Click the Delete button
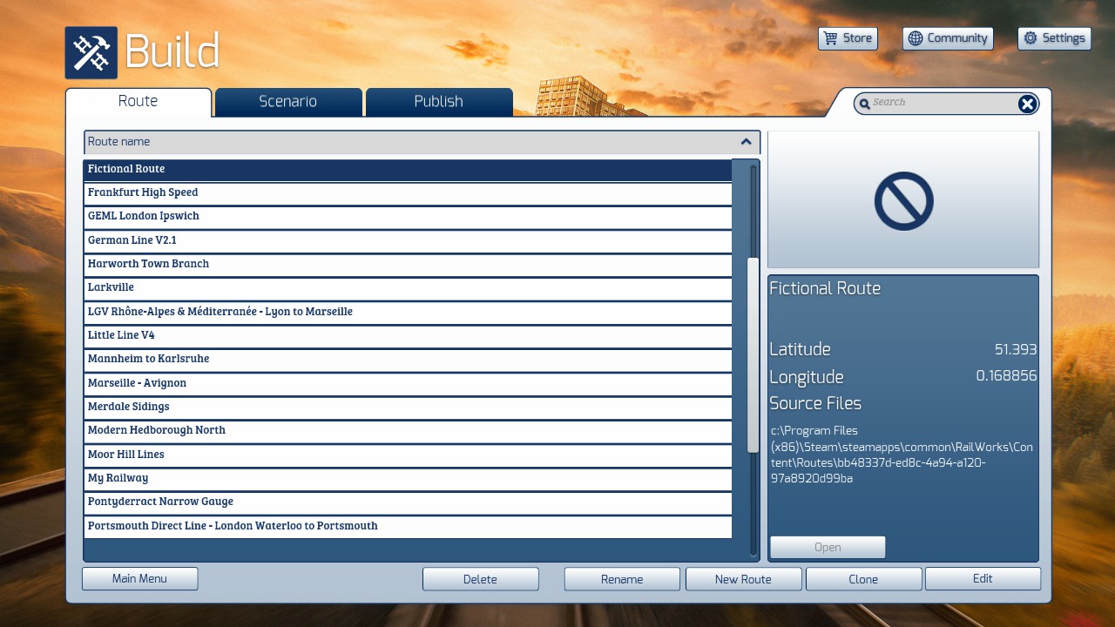The image size is (1115, 627). (x=480, y=579)
